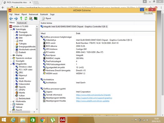Switch to the Menü tab in the side panel
Viewport: 164px width, 123px height.
[x=12, y=23]
